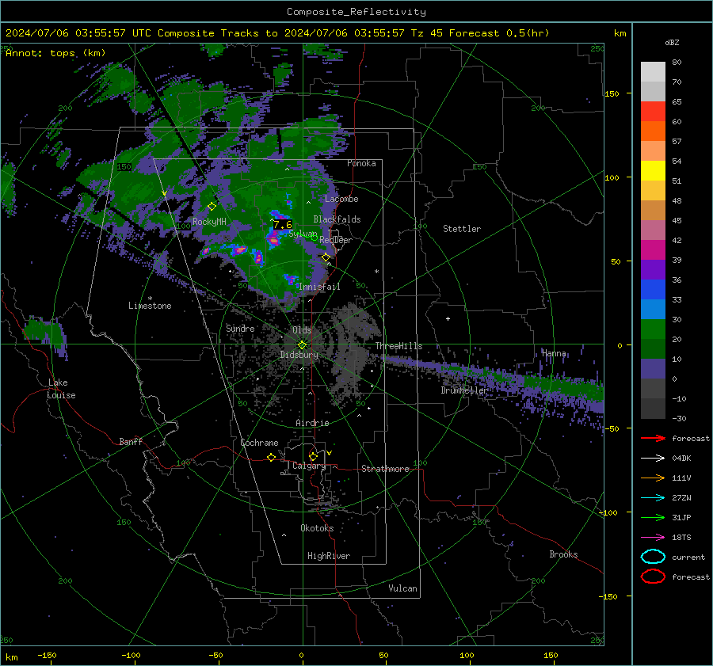The image size is (713, 666).
Task: Select the 39 dBZ purple swatch
Action: [x=653, y=270]
